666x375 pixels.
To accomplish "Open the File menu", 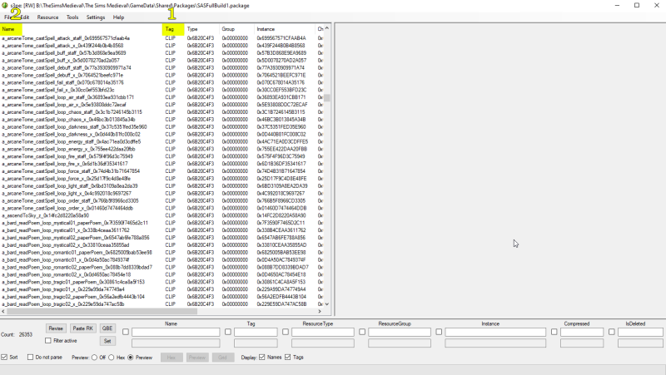I will tap(8, 17).
